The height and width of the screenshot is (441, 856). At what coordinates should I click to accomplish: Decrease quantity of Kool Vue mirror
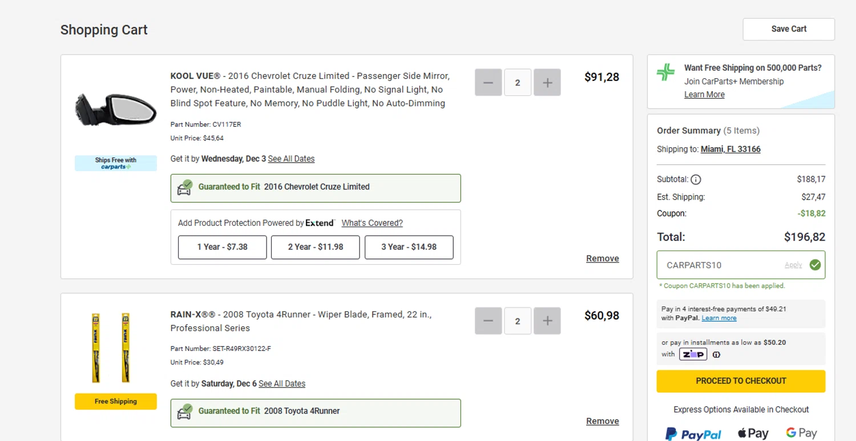point(488,83)
